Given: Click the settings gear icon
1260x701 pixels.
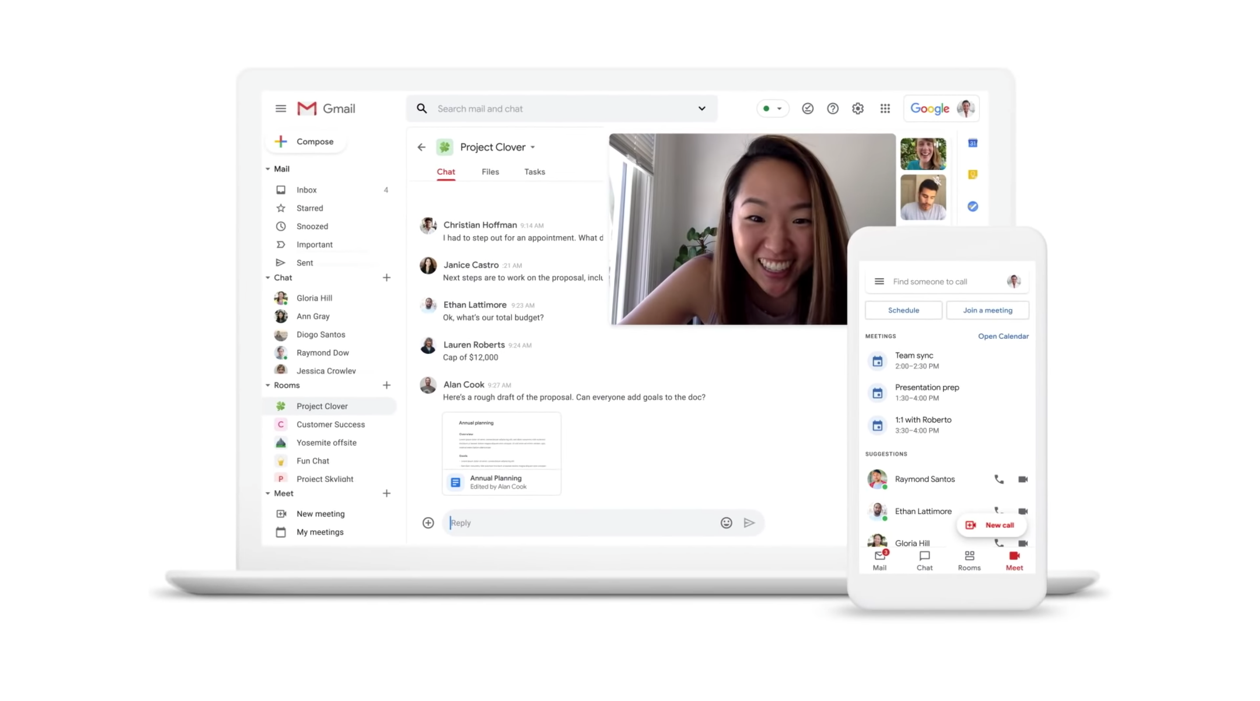Looking at the screenshot, I should coord(858,108).
